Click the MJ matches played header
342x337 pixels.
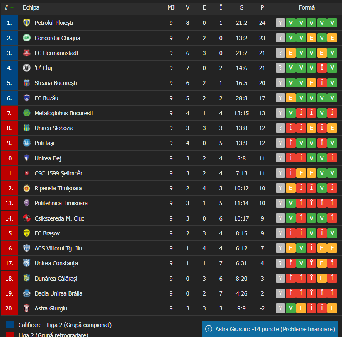pos(171,7)
